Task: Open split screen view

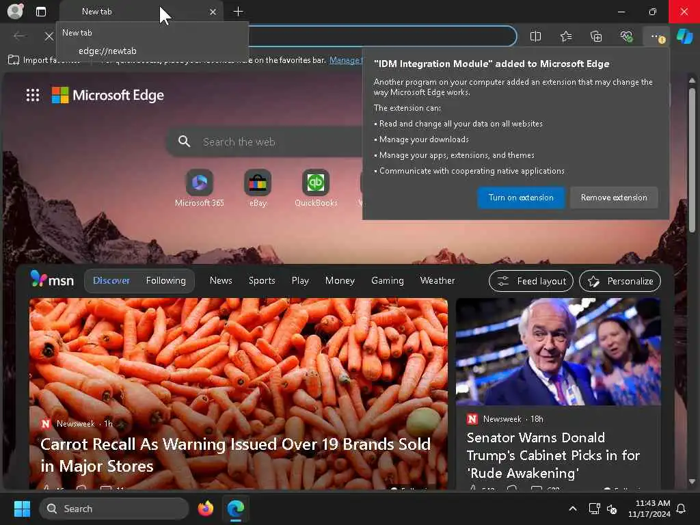Action: coord(535,36)
